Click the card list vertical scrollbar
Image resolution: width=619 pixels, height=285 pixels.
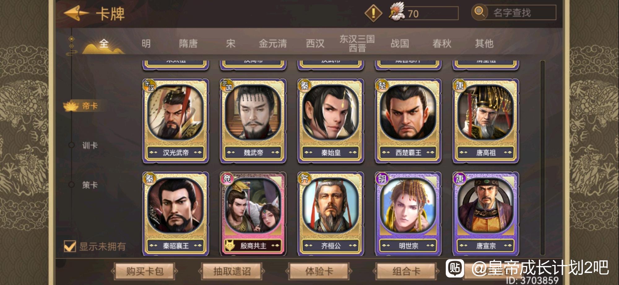(542, 157)
